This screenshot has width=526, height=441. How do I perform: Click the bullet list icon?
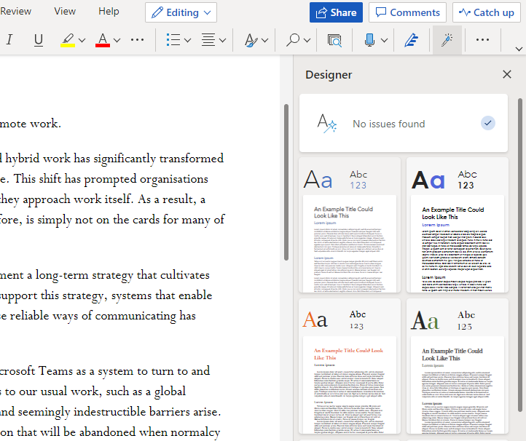coord(173,40)
